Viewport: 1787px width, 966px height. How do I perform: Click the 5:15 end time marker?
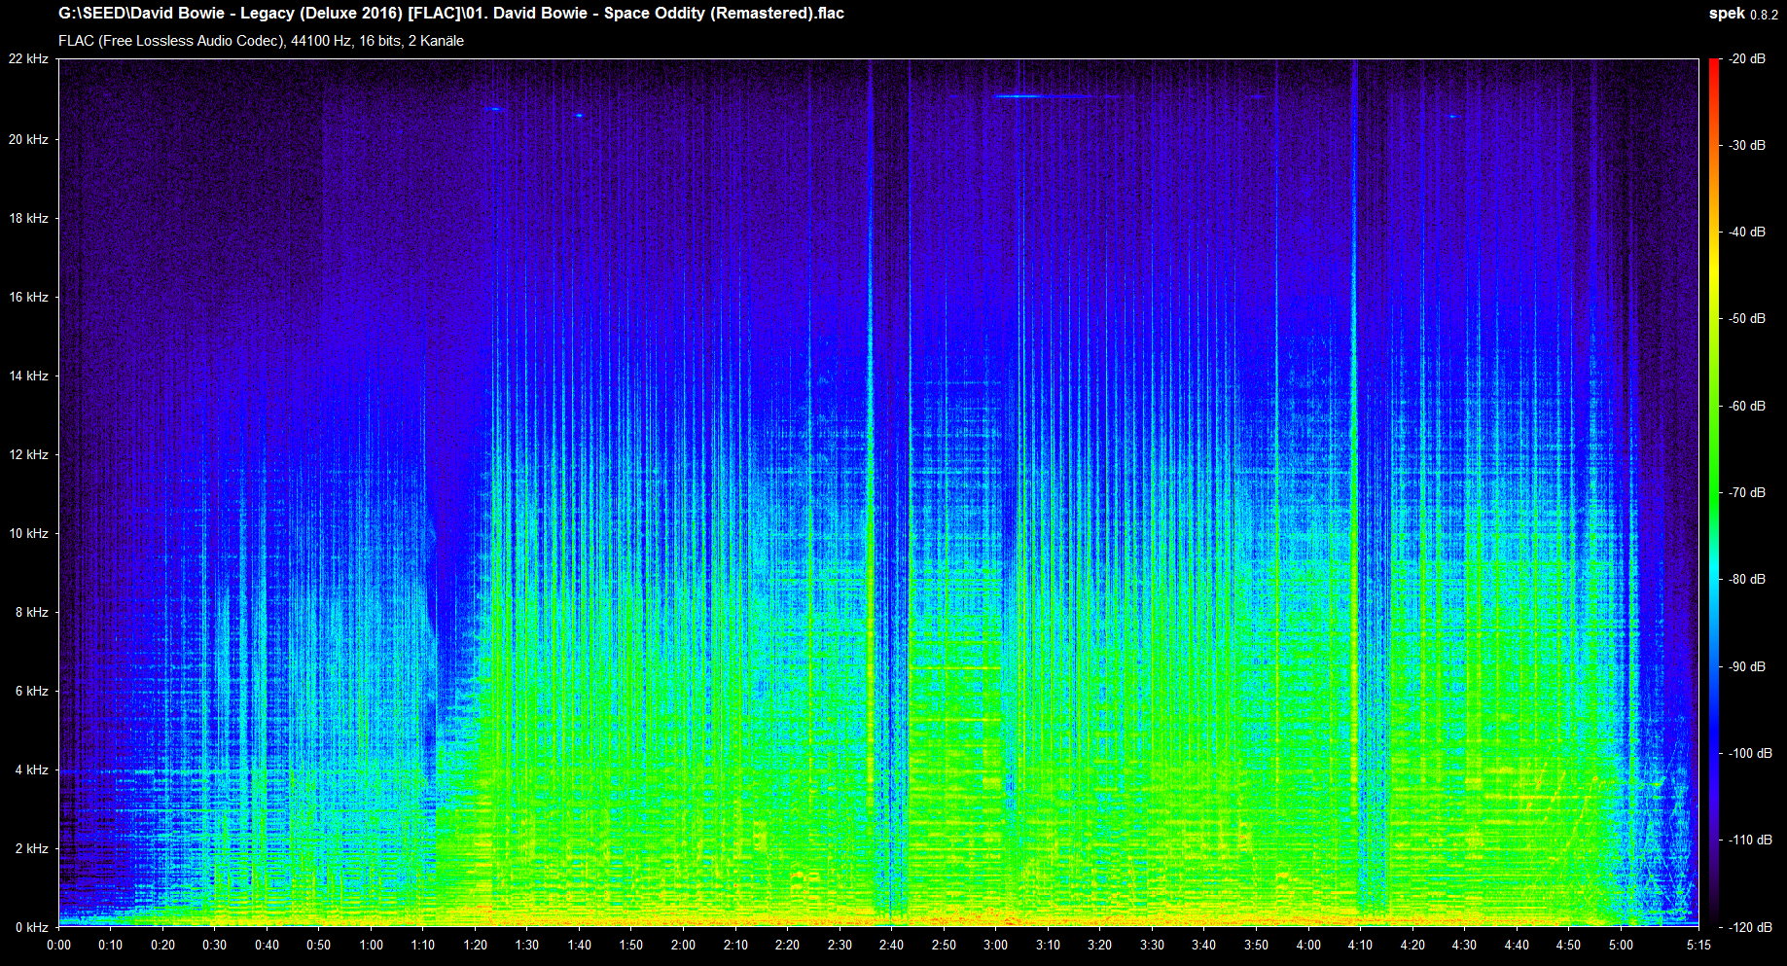point(1698,945)
